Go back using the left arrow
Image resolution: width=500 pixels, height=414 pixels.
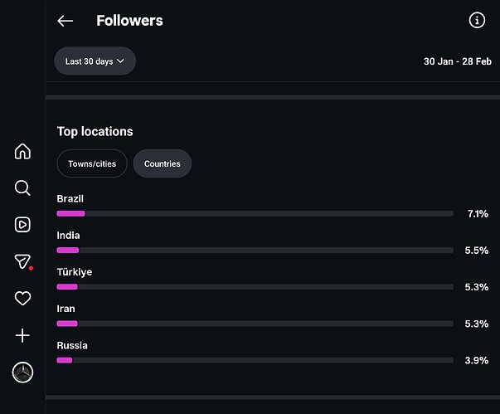tap(65, 21)
